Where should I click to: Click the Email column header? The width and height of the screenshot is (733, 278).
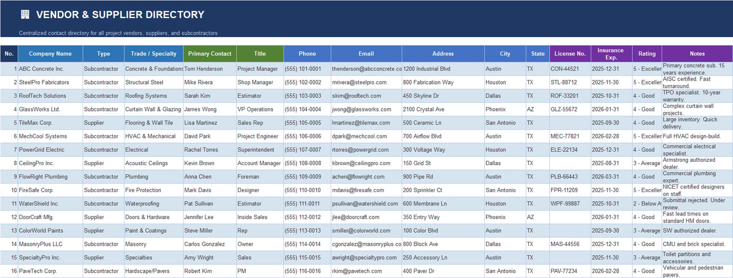pos(366,54)
